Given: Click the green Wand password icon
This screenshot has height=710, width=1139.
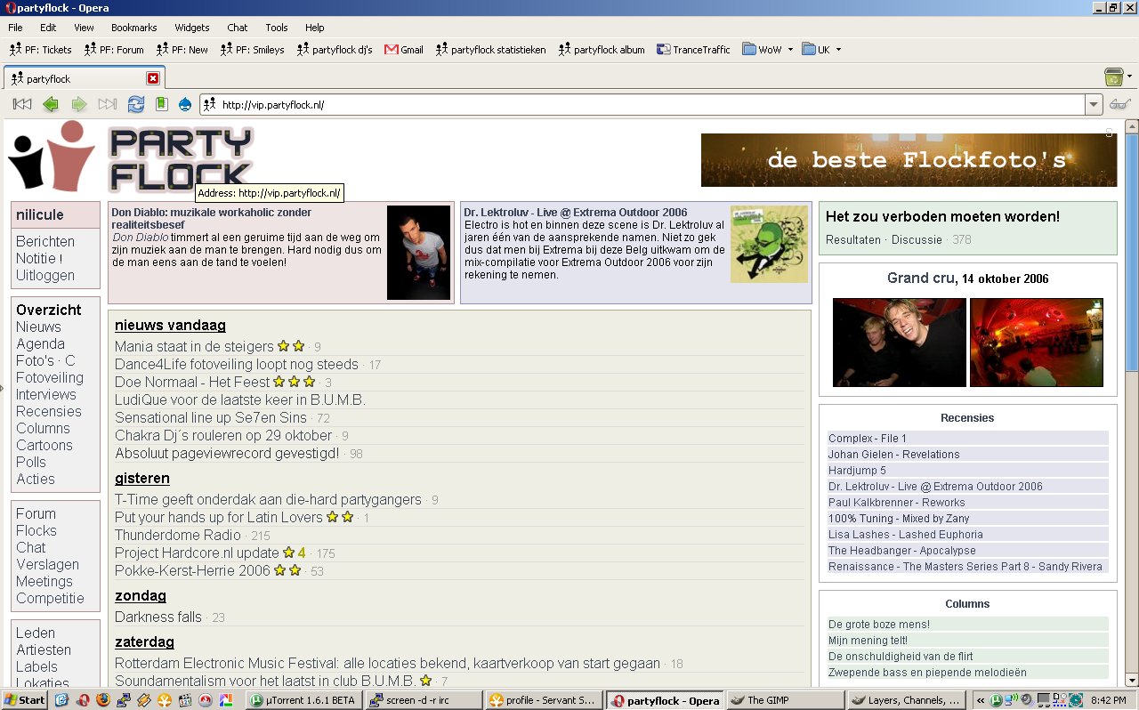Looking at the screenshot, I should tap(161, 105).
